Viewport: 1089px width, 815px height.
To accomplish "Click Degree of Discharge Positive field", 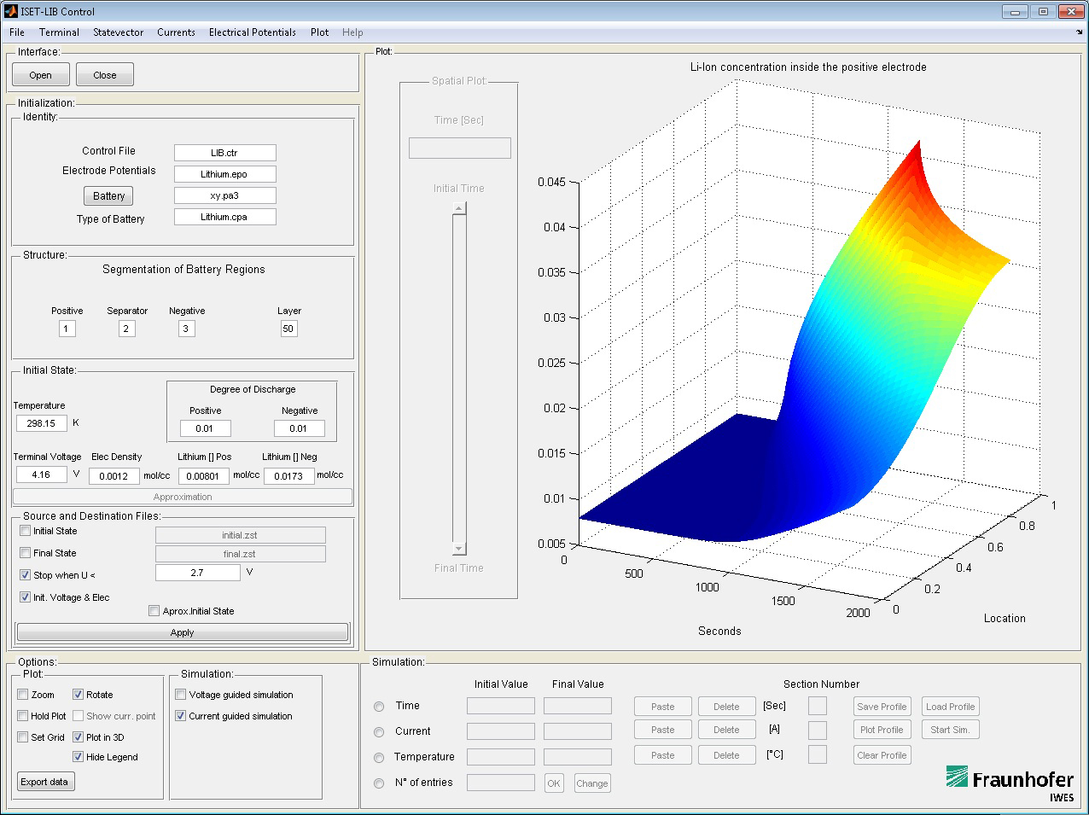I will (206, 428).
